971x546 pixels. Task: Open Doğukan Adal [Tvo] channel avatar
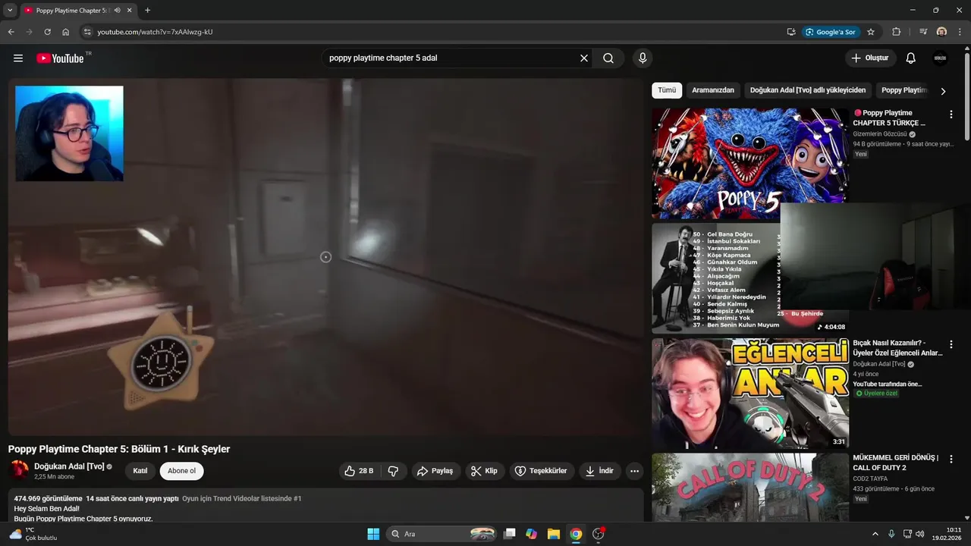tap(19, 470)
